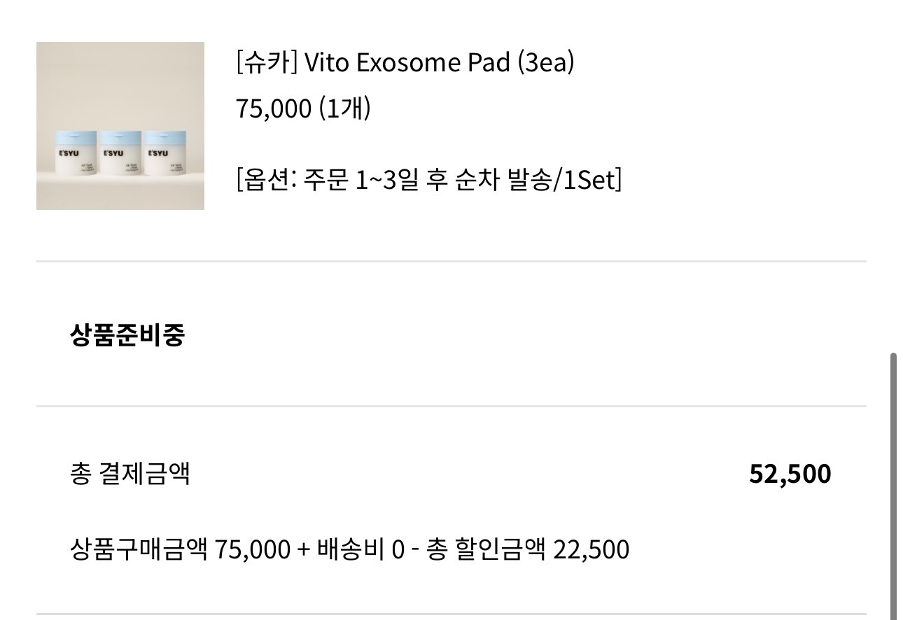
Task: Open the E'SYU pad product thumbnail
Action: (x=120, y=126)
